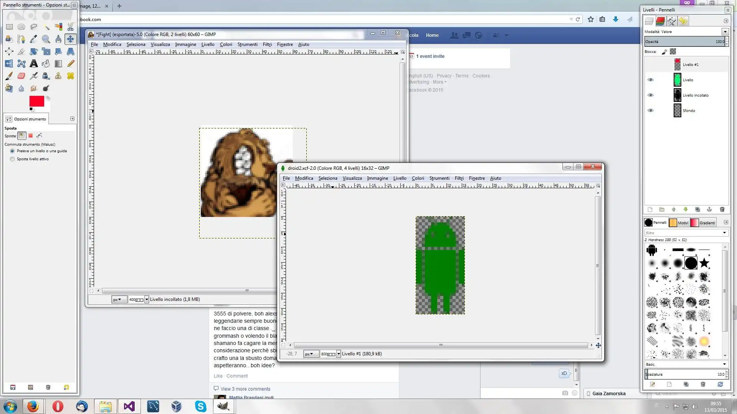
Task: Select the Color Picker eyedropper tool
Action: (x=34, y=39)
